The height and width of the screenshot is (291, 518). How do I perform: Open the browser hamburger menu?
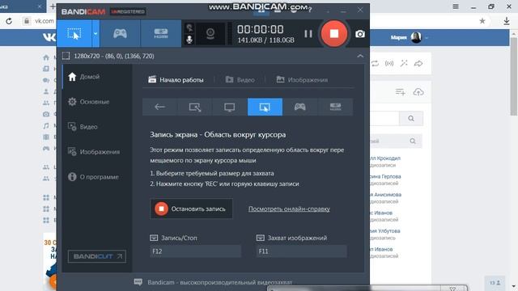click(x=456, y=6)
